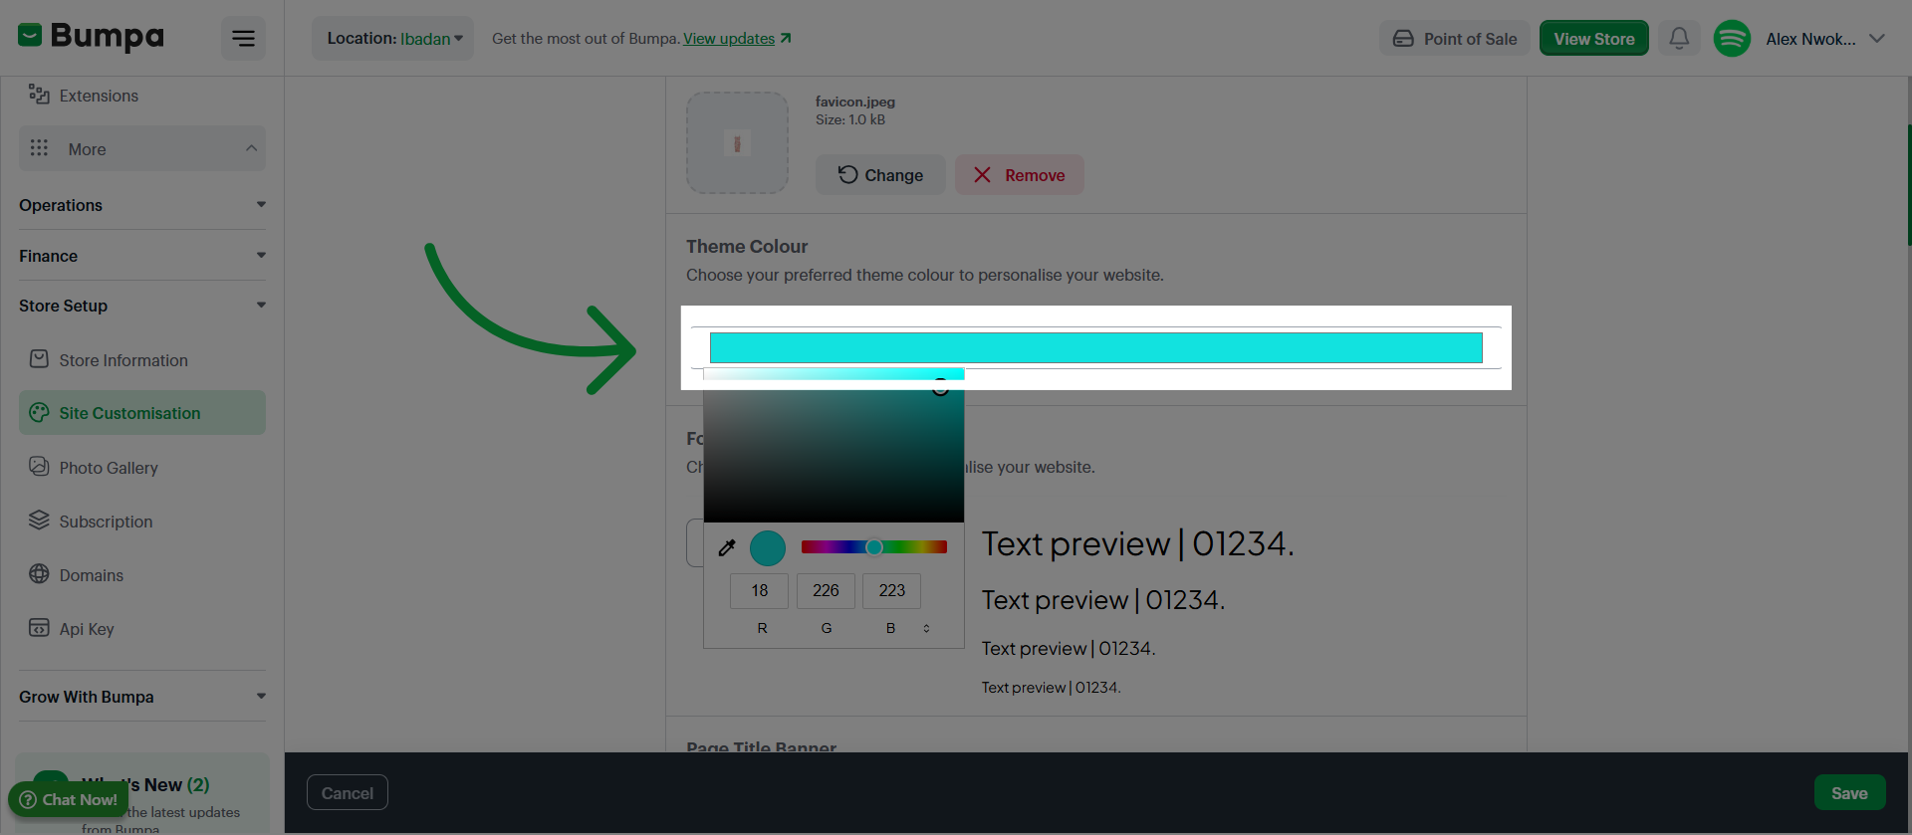Click the Api Key icon

click(x=39, y=628)
